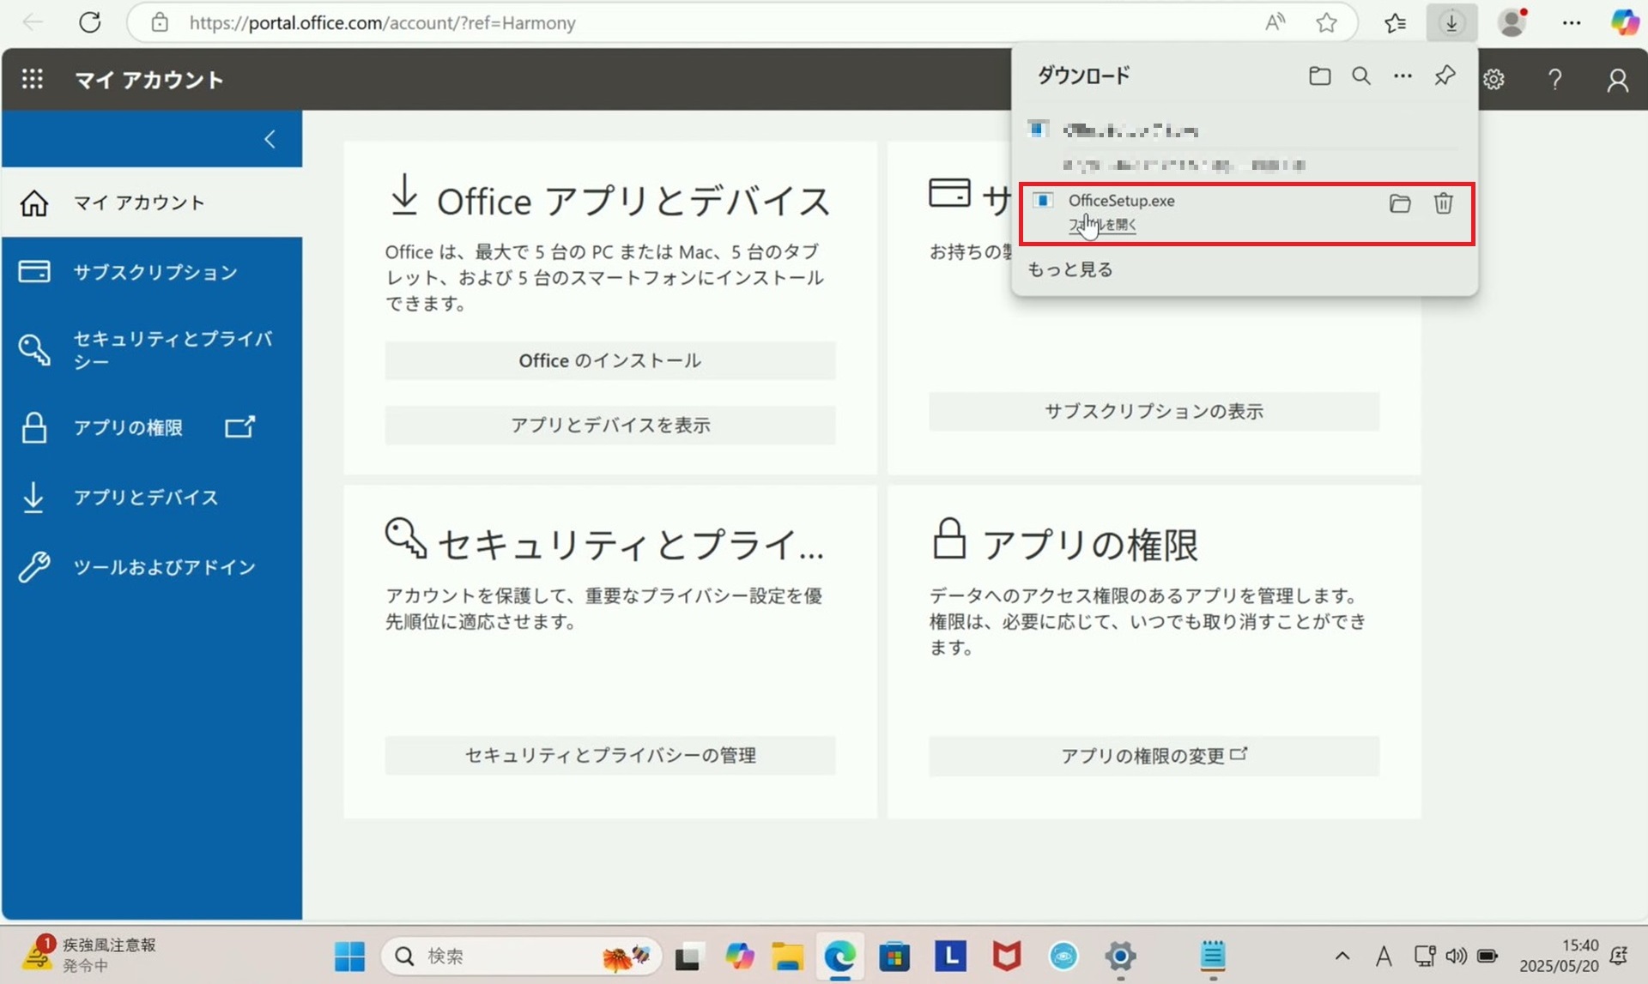Show OfficeSetup.exe in folder icon

click(x=1400, y=203)
